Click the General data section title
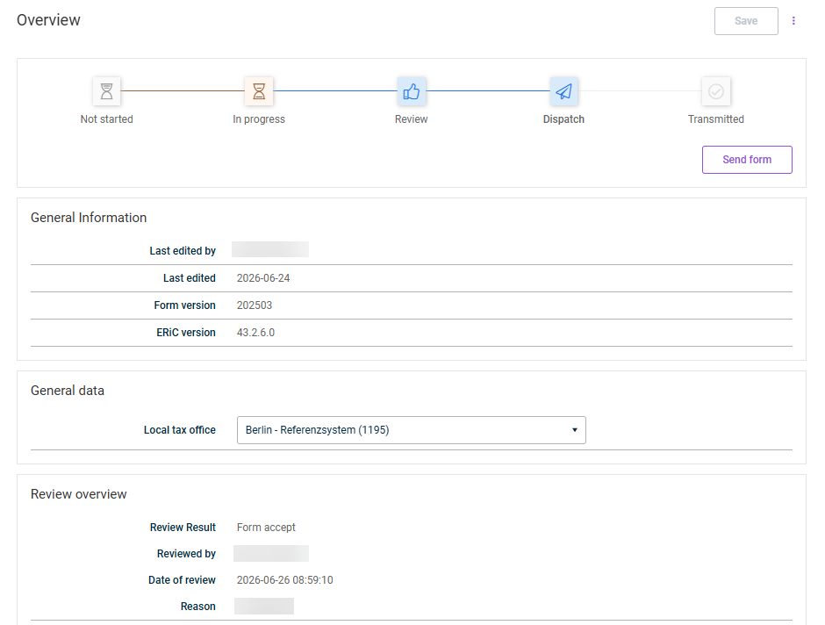 pyautogui.click(x=68, y=391)
